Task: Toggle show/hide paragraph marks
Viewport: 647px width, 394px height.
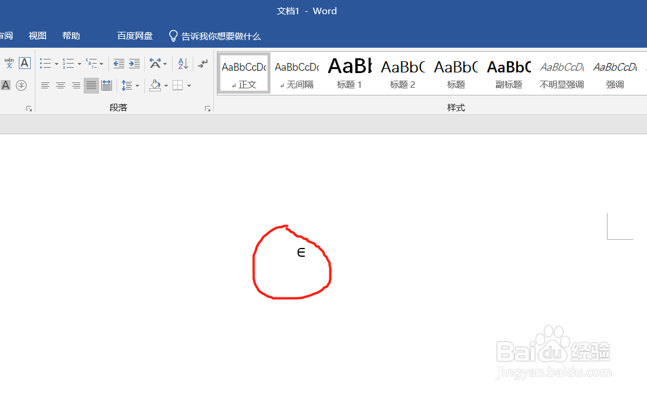Action: [203, 64]
